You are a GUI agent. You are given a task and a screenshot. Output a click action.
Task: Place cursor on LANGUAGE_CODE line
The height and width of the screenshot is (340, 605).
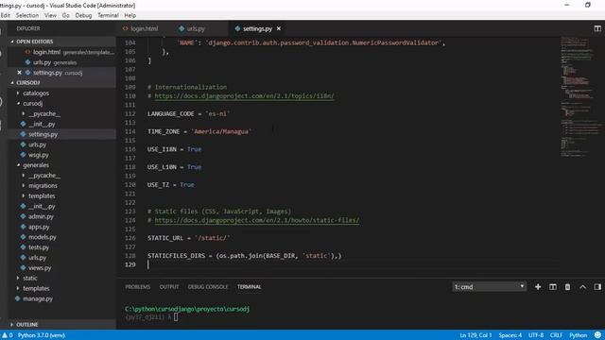(188, 114)
